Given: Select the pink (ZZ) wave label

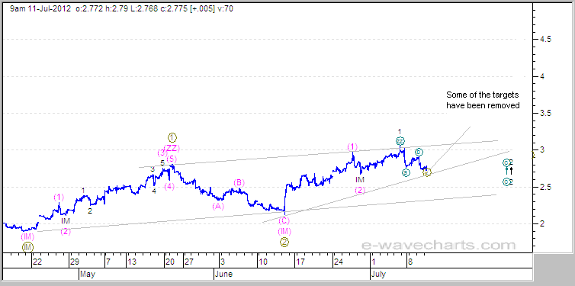Looking at the screenshot, I should tap(172, 149).
